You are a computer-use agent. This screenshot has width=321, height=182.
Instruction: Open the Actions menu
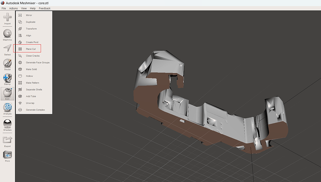point(13,8)
